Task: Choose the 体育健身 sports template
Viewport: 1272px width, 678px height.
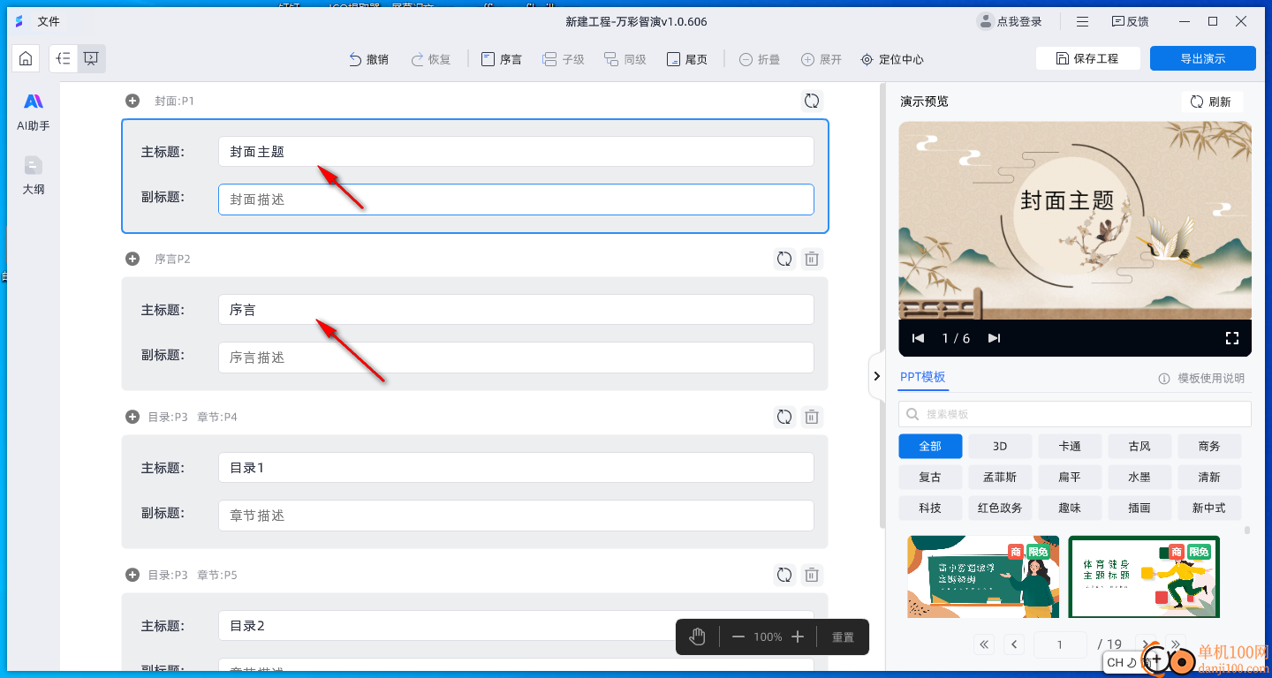Action: point(1144,576)
